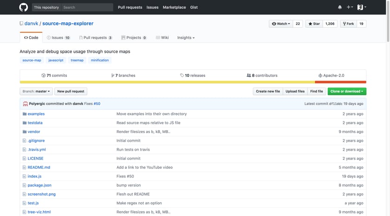Open the notifications bell

coord(340,7)
